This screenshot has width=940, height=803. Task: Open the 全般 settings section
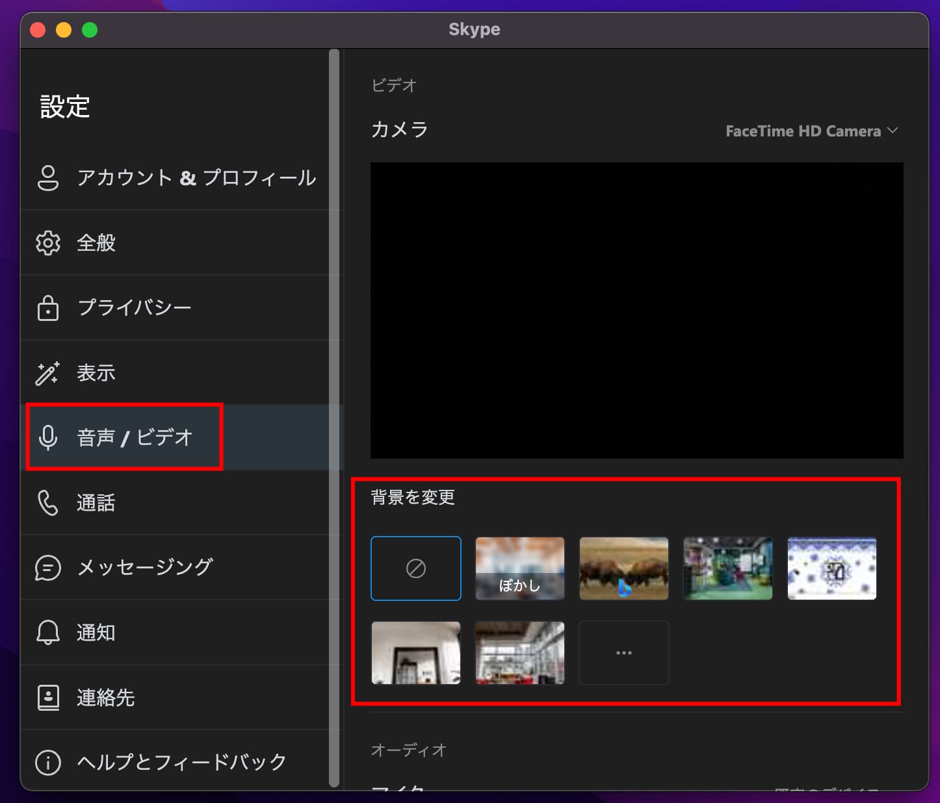tap(174, 243)
